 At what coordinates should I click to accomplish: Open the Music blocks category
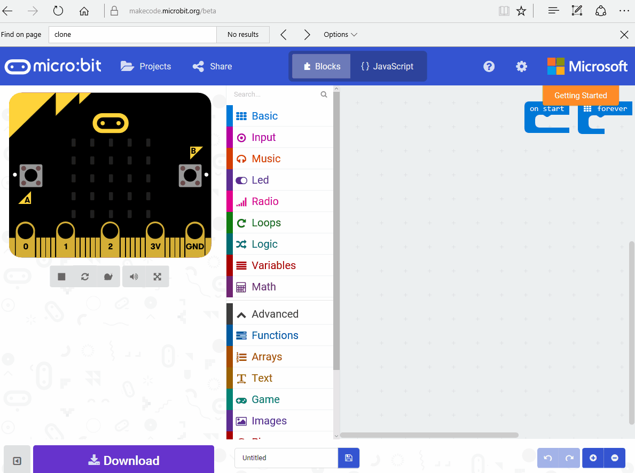(x=265, y=159)
